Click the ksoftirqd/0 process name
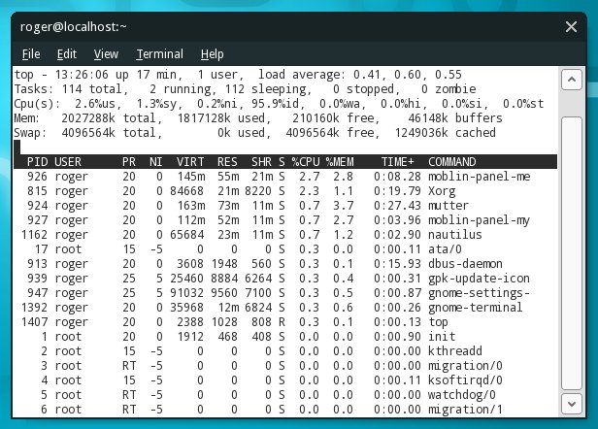Screen dimensions: 598x429 click(x=465, y=380)
